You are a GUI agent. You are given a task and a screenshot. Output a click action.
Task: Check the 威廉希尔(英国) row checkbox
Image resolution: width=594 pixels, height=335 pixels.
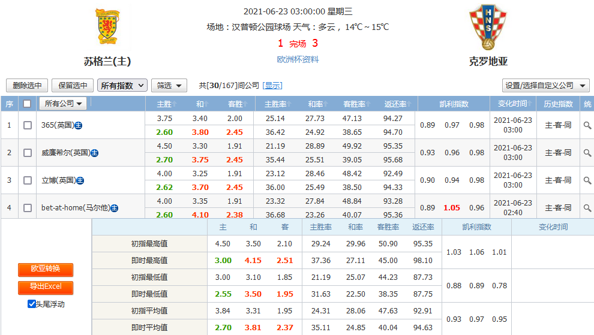coord(27,153)
